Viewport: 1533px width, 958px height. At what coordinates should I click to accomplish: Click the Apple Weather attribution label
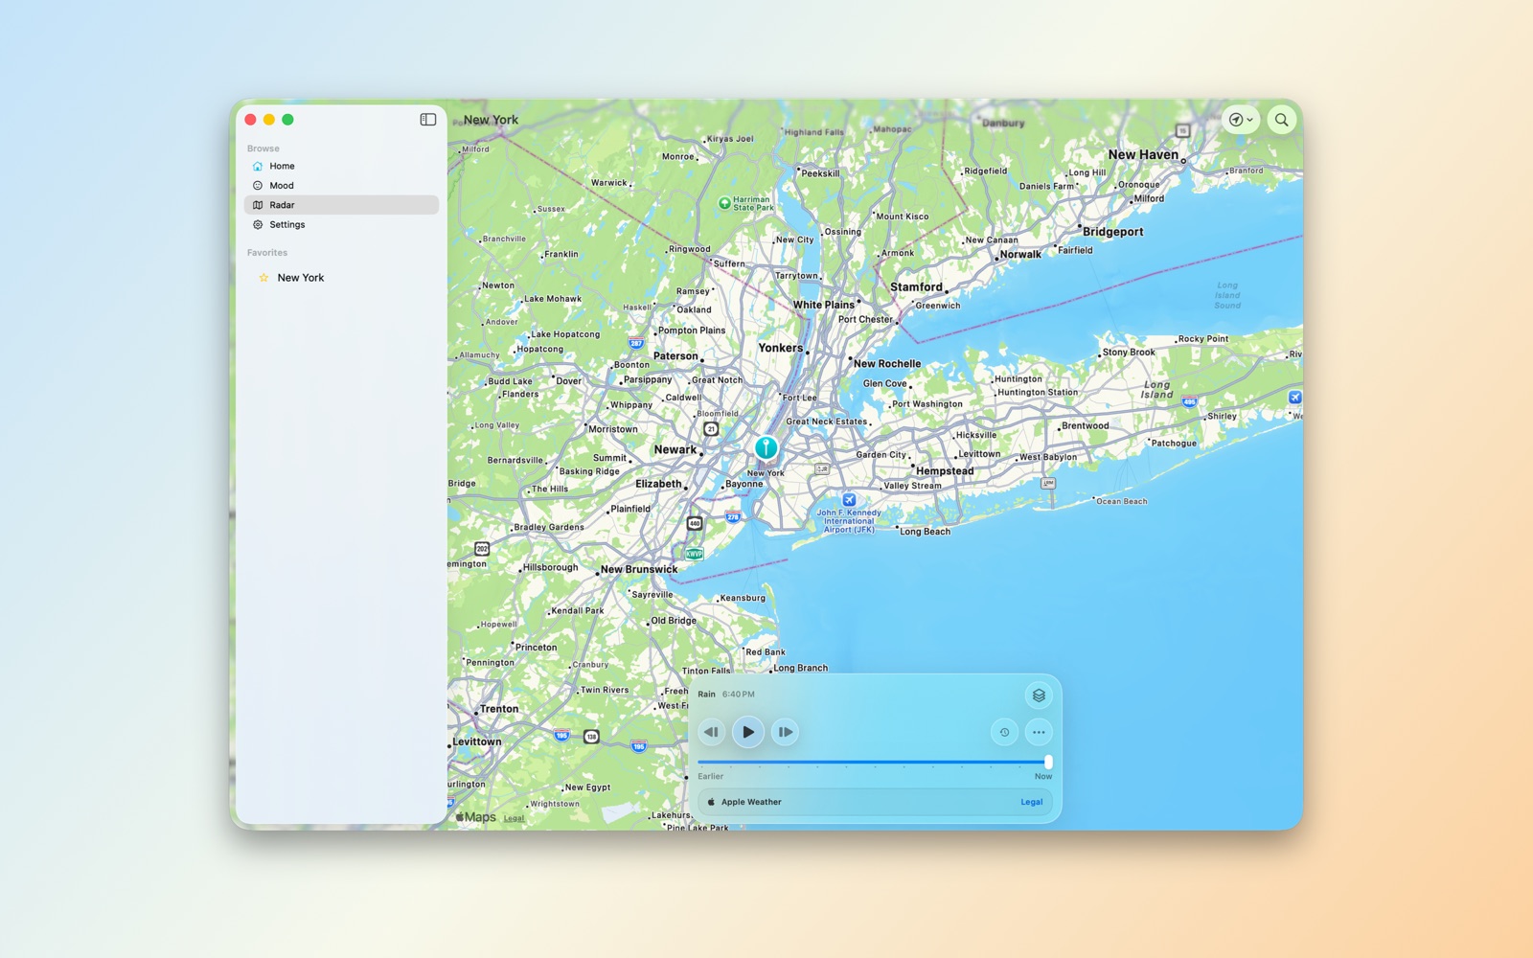click(x=744, y=802)
